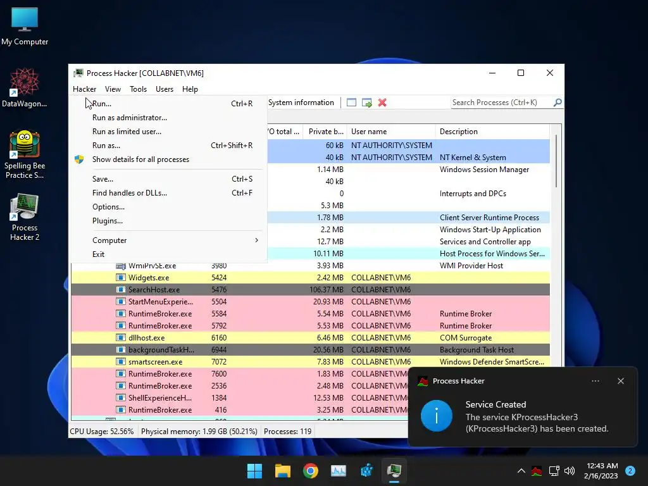Choose the Run as... menu entry
This screenshot has height=486, width=648.
168,146
